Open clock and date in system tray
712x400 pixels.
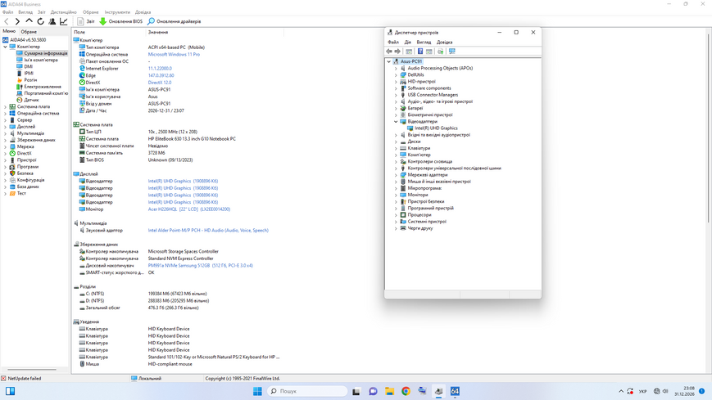[684, 391]
